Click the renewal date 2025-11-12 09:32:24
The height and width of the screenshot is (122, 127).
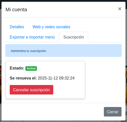coord(56,78)
